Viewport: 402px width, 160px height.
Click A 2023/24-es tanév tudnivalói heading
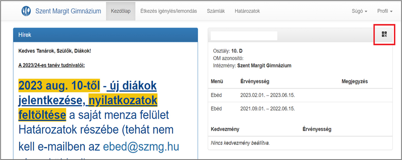tap(51, 65)
